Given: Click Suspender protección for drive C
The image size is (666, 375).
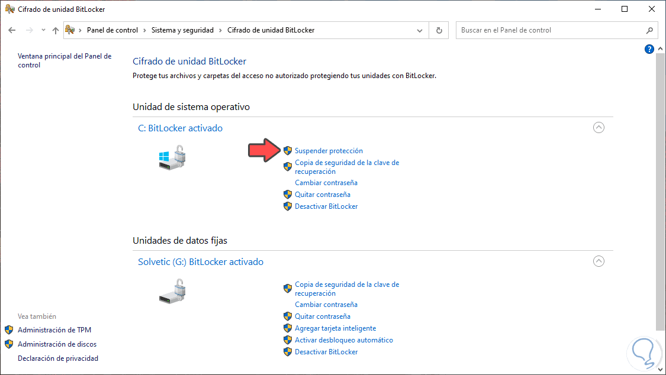Looking at the screenshot, I should coord(329,151).
